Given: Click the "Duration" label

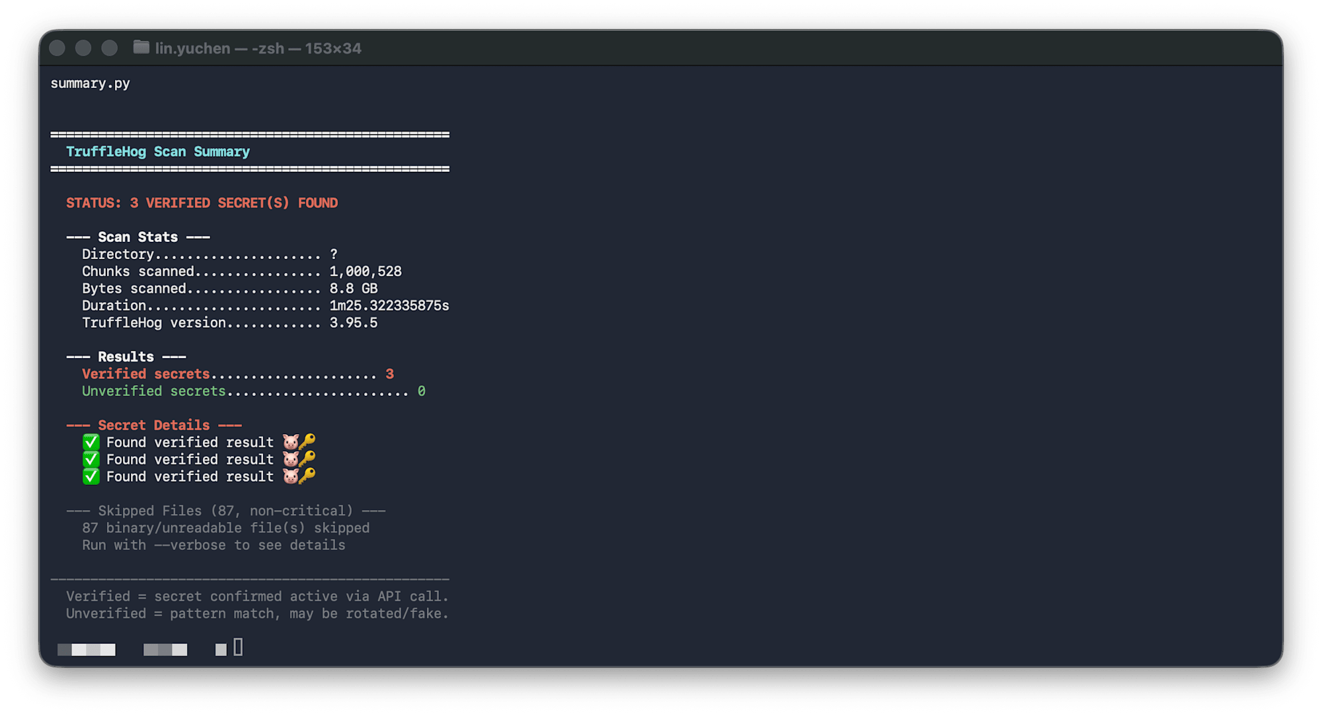Looking at the screenshot, I should [114, 306].
